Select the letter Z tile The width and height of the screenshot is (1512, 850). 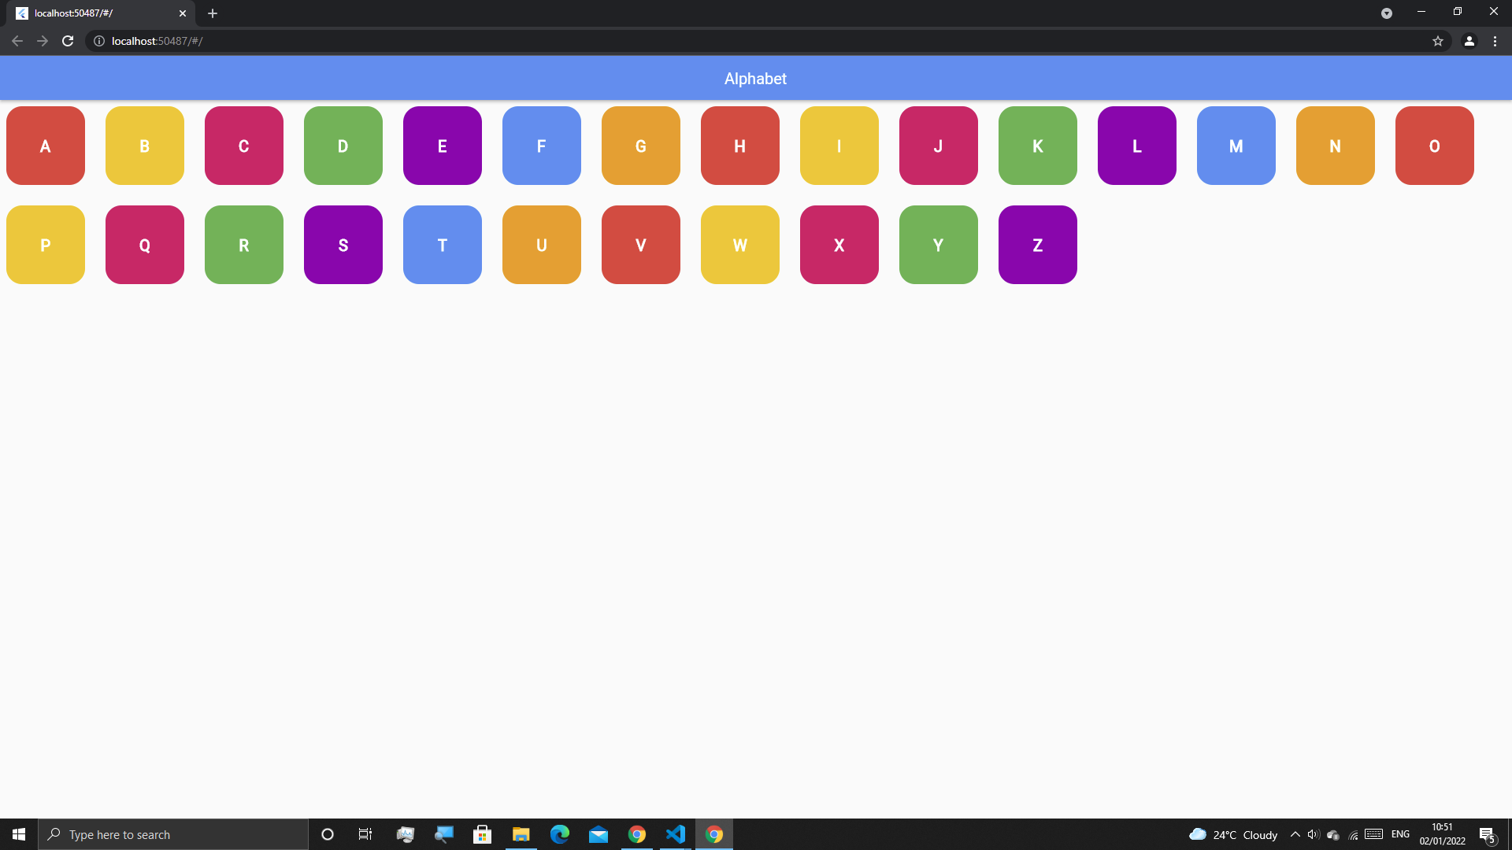tap(1037, 245)
